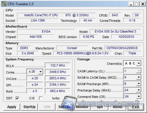This screenshot has width=147, height=113.
Task: Open the About button
Action: pos(118,107)
